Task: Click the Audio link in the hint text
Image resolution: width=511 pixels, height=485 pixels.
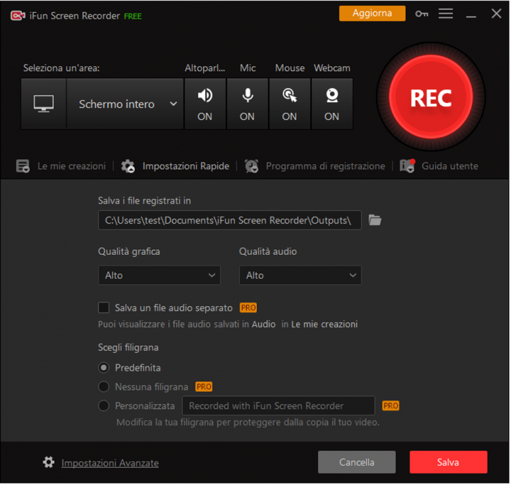Action: coord(263,324)
